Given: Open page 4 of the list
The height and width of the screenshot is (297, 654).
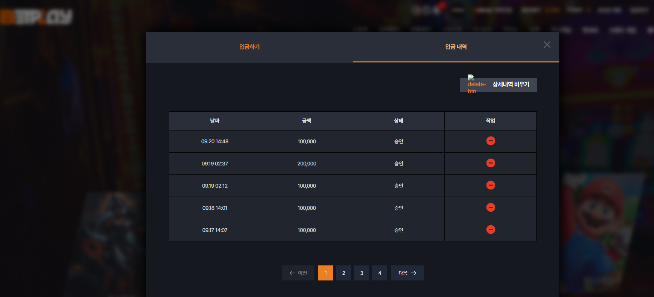Looking at the screenshot, I should tap(380, 273).
